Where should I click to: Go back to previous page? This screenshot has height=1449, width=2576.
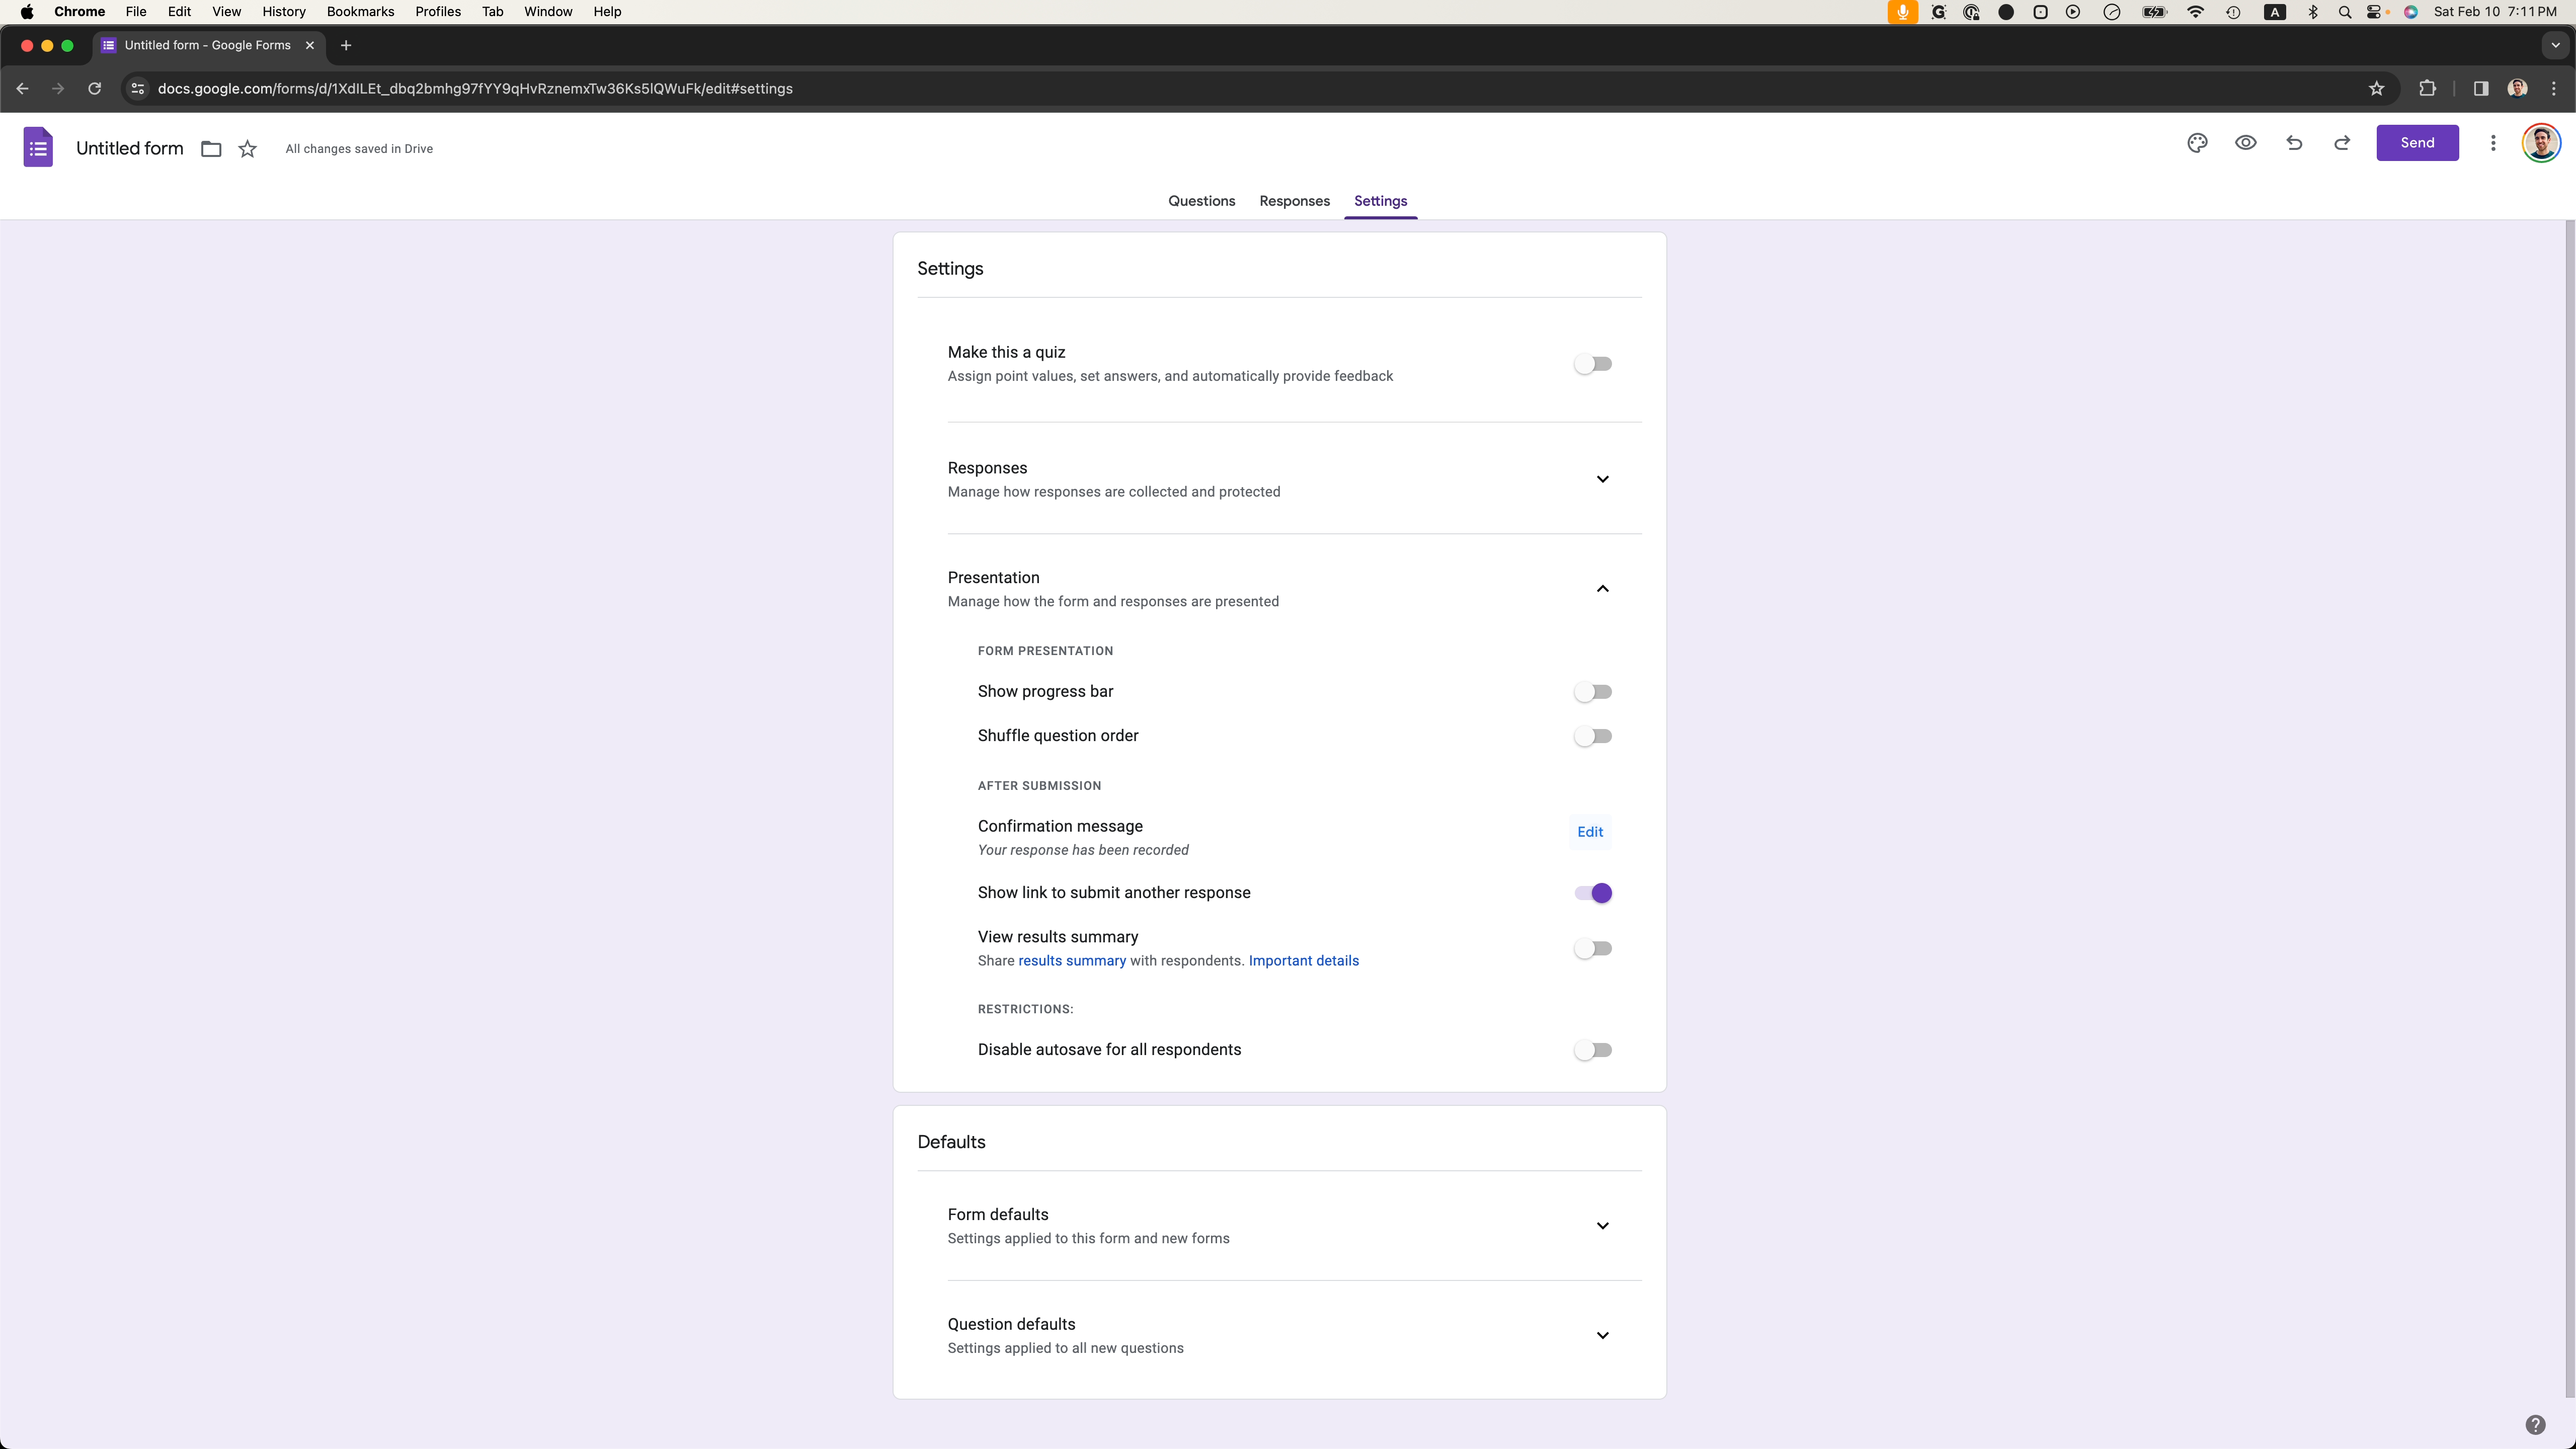click(22, 89)
